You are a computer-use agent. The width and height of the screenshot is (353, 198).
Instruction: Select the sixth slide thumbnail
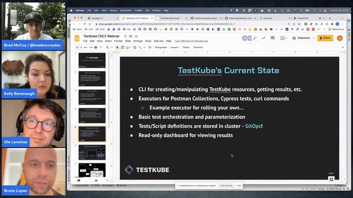92,152
